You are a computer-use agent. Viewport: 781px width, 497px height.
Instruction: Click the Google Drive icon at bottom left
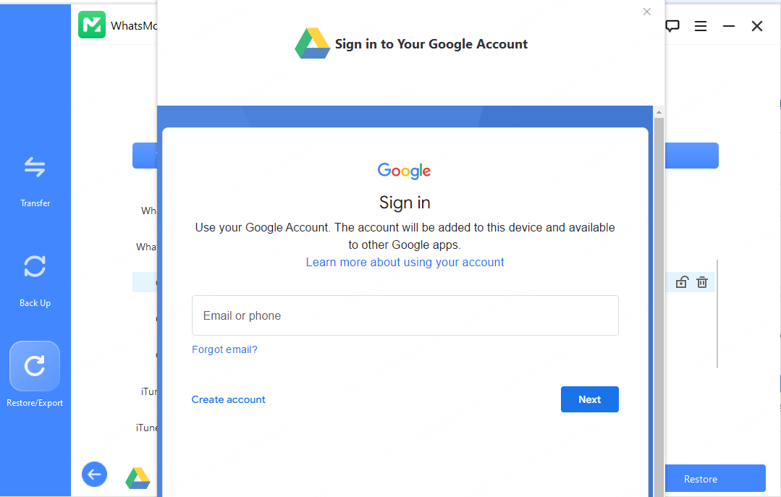(138, 477)
